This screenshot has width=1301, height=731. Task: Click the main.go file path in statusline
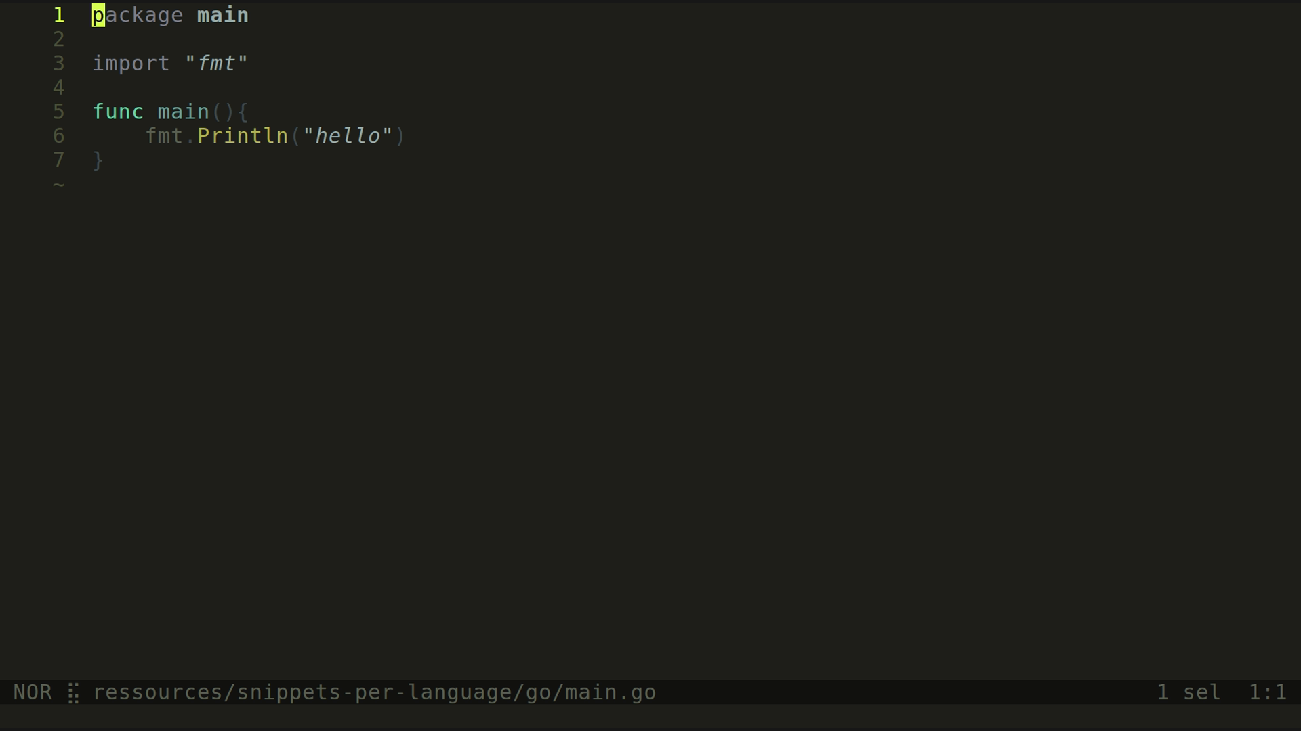(374, 692)
